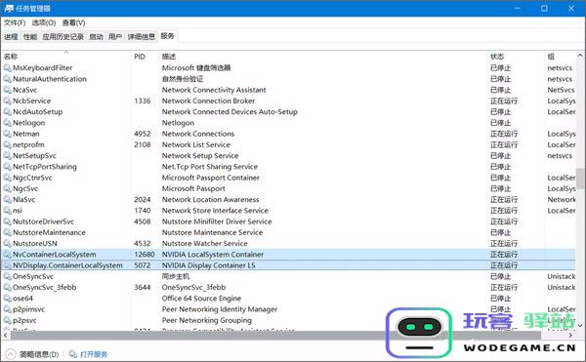This screenshot has height=362, width=586.
Task: Click the NcaSvc service gear icon
Action: [x=7, y=90]
